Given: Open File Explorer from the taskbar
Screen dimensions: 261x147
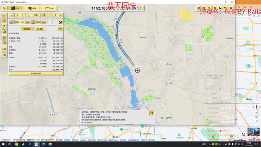Looking at the screenshot, I should point(50,144).
